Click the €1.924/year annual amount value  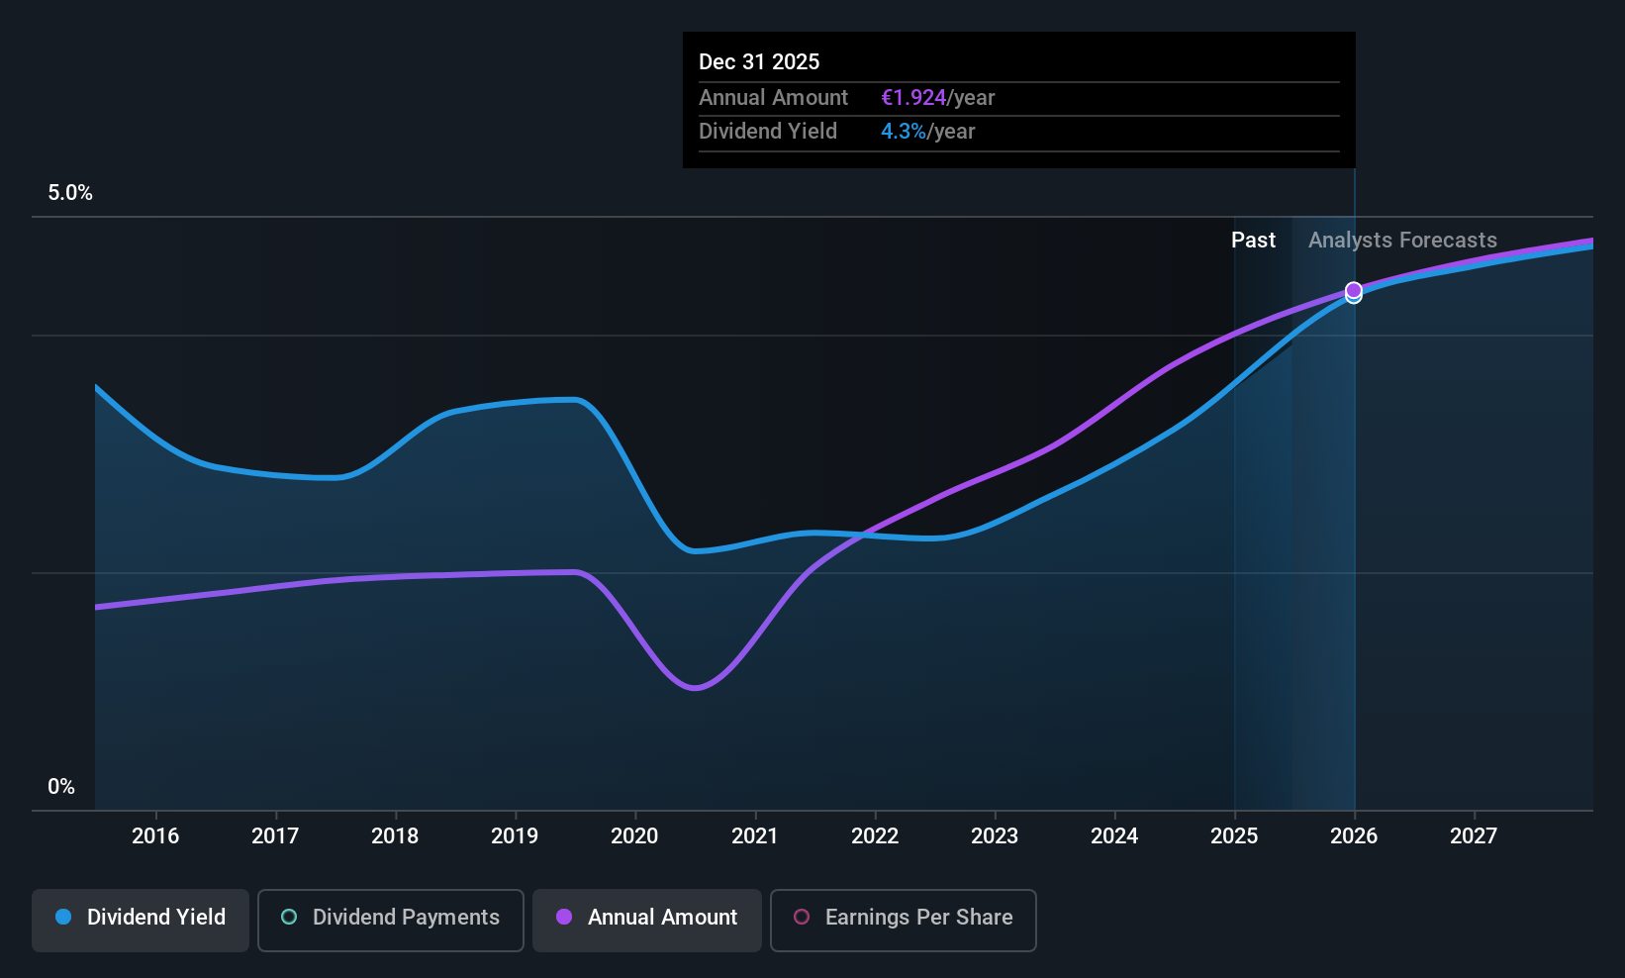tap(938, 97)
